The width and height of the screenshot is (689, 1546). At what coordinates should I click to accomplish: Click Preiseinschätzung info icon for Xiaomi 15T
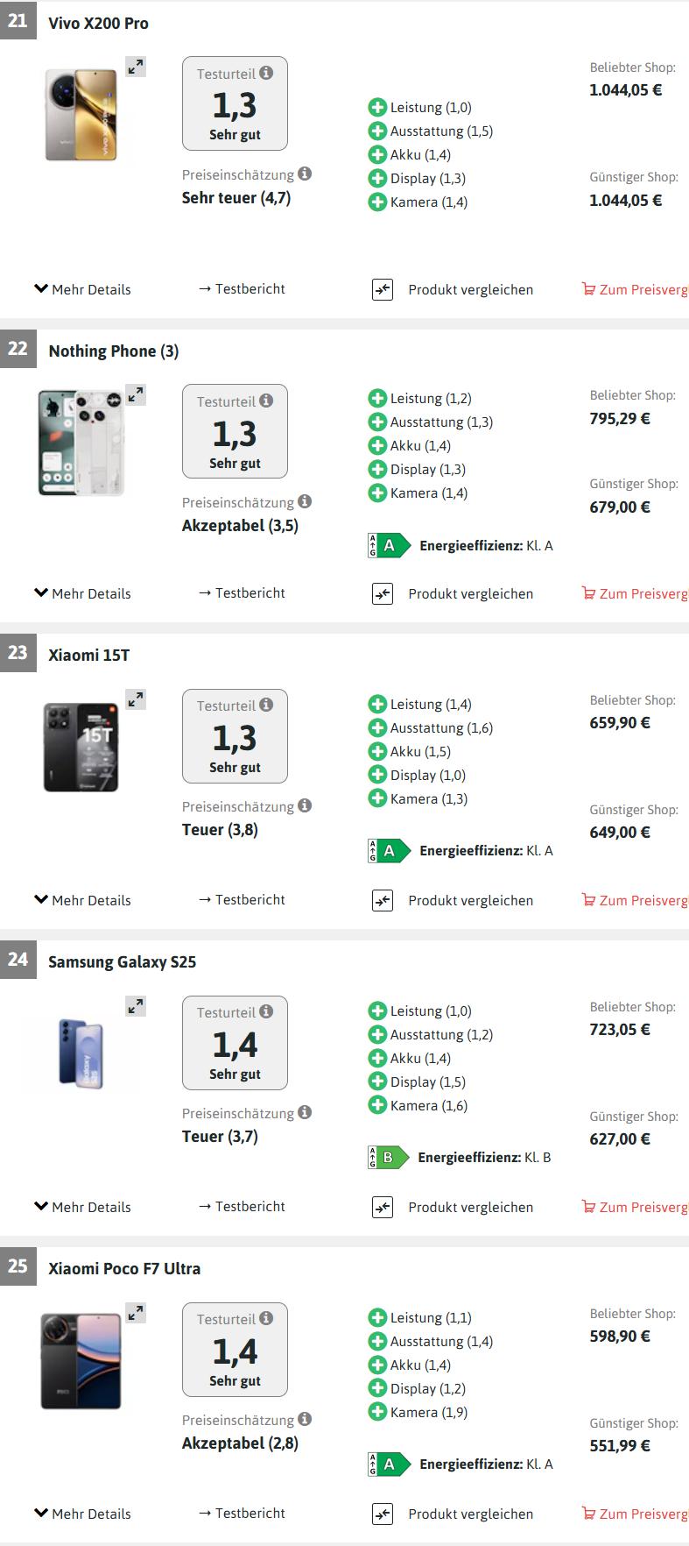[x=305, y=805]
